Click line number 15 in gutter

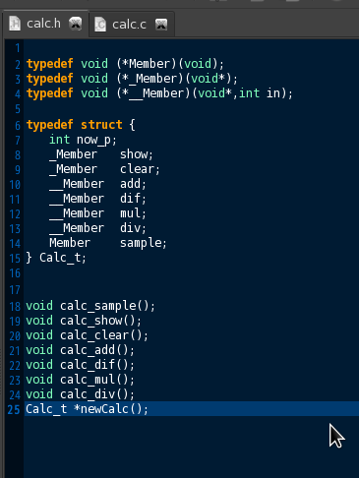15,259
